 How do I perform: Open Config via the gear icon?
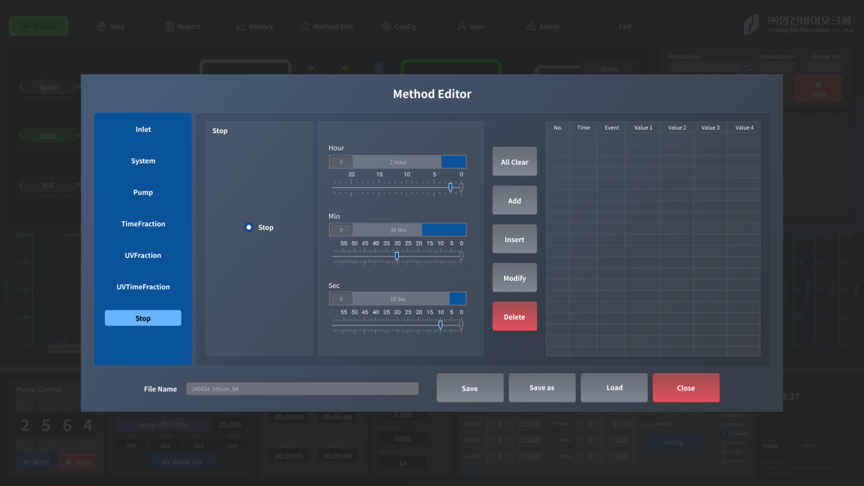pos(386,27)
